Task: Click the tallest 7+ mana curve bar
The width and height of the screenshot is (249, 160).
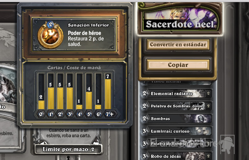Action: coord(108,94)
